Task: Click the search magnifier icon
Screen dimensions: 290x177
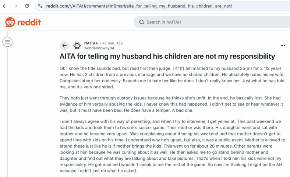Action: (x=142, y=22)
